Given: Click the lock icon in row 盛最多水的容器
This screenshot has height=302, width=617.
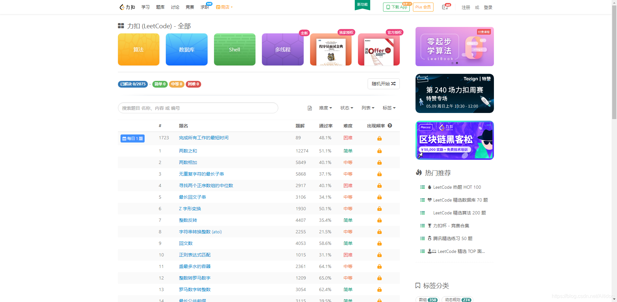Looking at the screenshot, I should 380,266.
